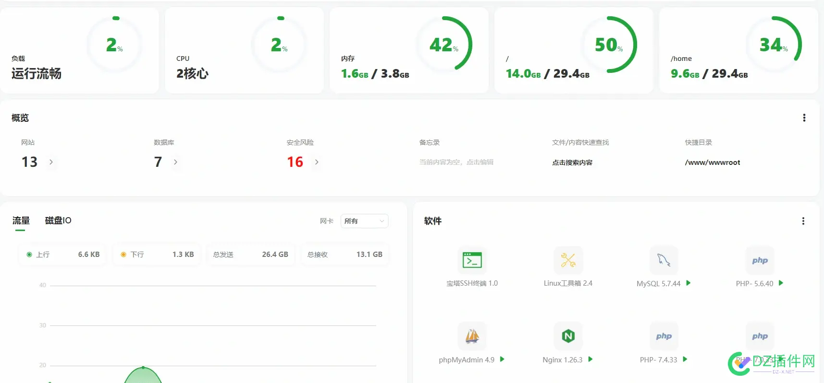Viewport: 824px width, 383px height.
Task: Click the 运行流畅 load status text
Action: pos(37,73)
